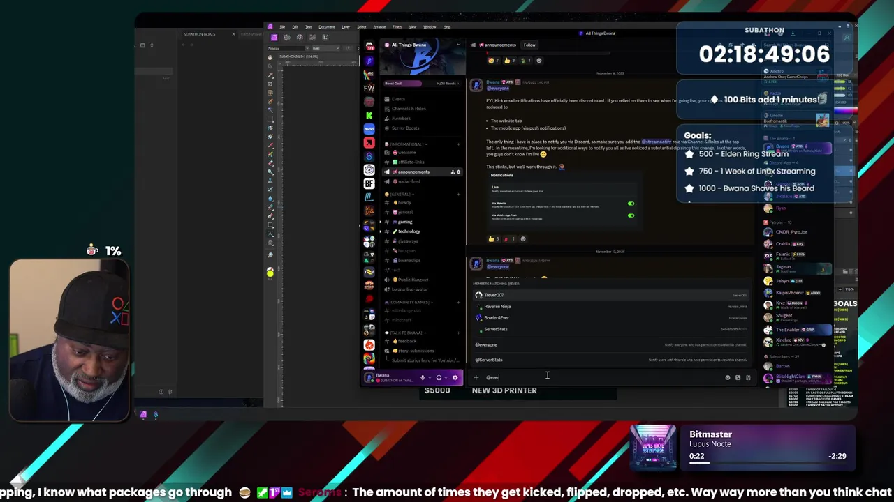
Task: Edit announcements channel settings gear
Action: (x=458, y=172)
